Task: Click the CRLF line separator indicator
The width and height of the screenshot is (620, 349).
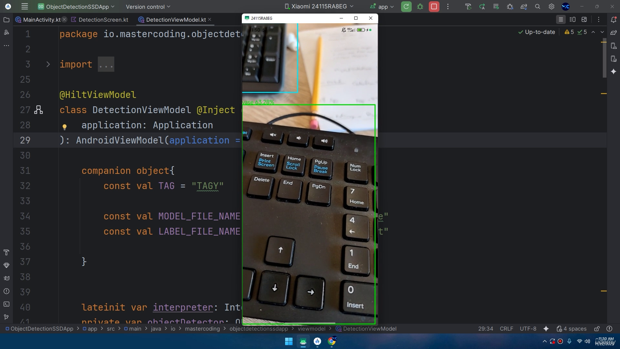Action: (506, 329)
